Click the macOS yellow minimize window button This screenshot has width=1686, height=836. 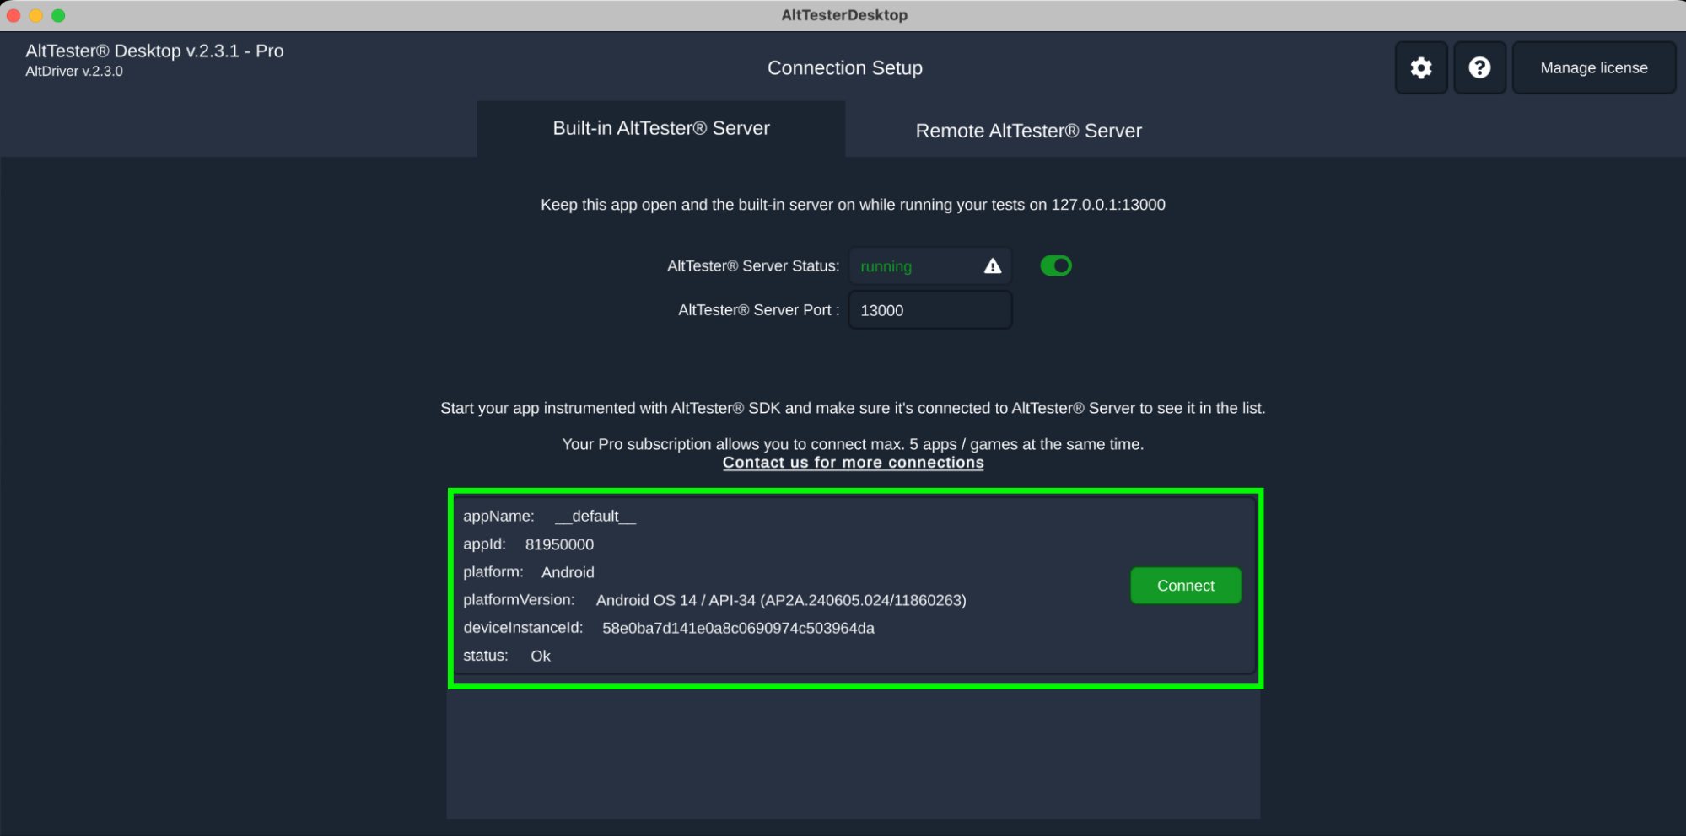click(35, 15)
